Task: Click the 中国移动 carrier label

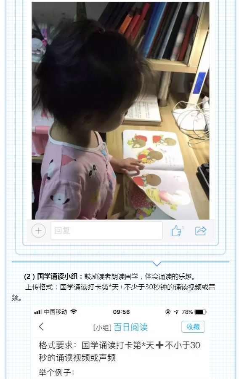Action: coord(56,312)
